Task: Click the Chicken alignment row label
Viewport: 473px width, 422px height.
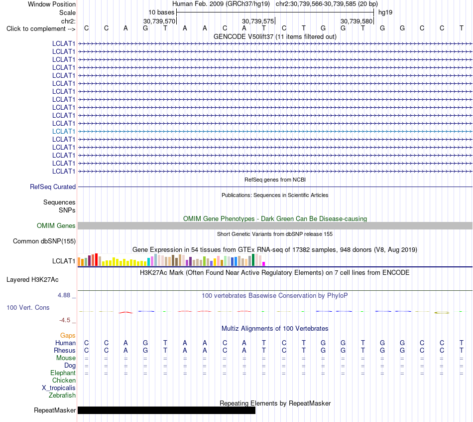Action: tap(64, 380)
